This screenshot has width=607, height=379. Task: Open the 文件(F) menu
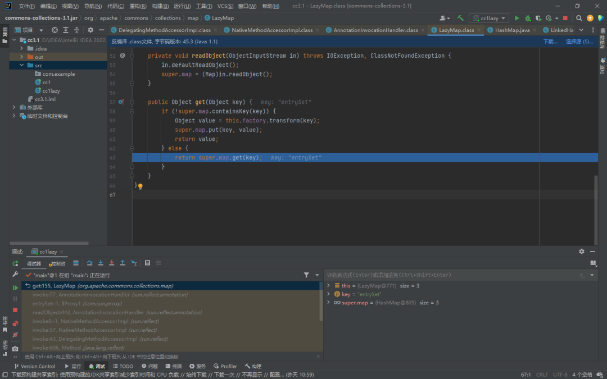coord(27,6)
